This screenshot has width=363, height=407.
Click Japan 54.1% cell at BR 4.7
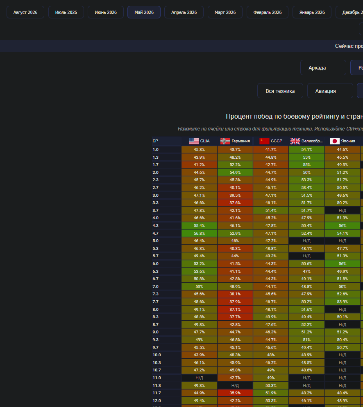[x=343, y=233]
